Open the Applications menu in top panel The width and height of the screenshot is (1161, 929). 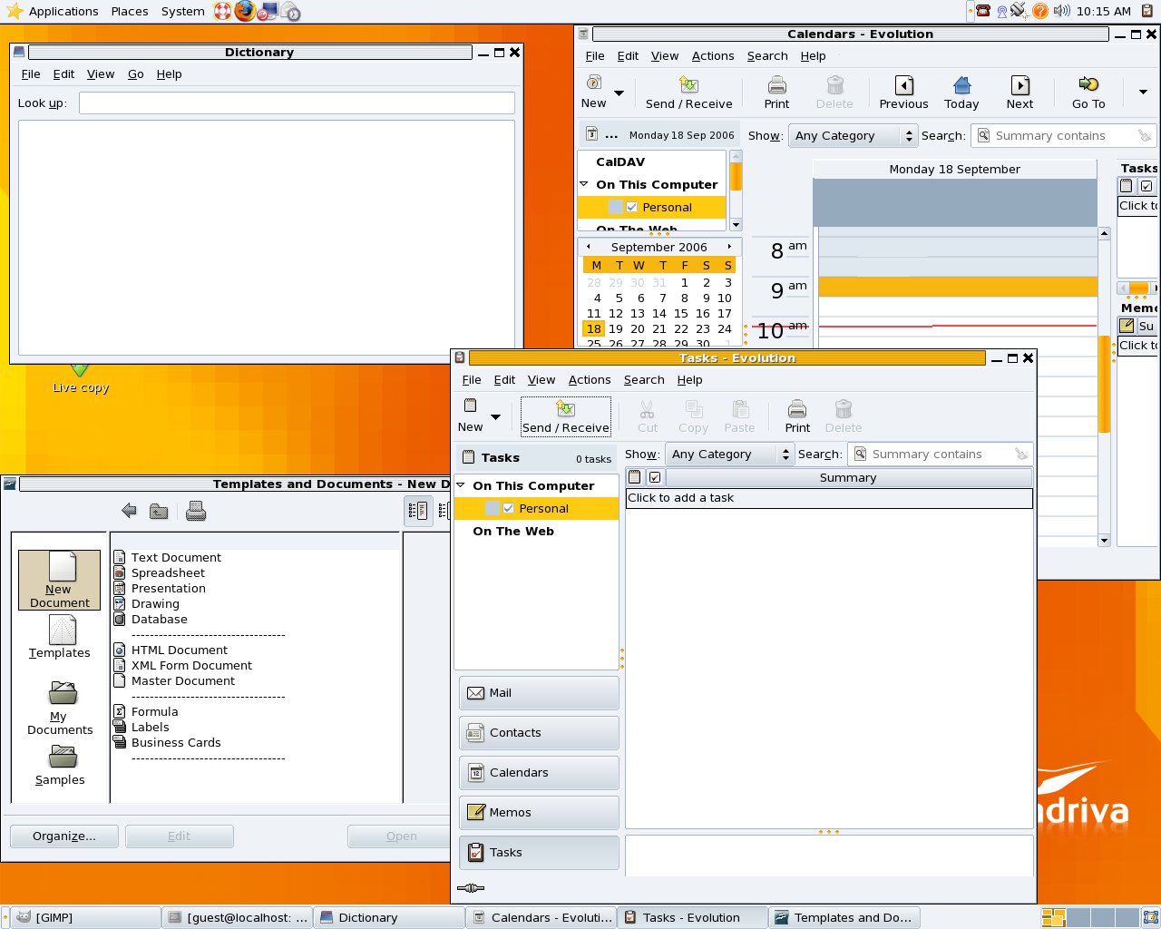[x=63, y=11]
